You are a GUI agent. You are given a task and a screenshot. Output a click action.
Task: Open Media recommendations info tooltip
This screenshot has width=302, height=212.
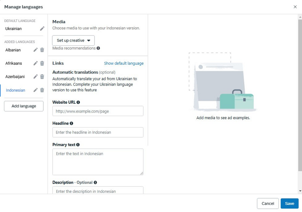click(98, 48)
